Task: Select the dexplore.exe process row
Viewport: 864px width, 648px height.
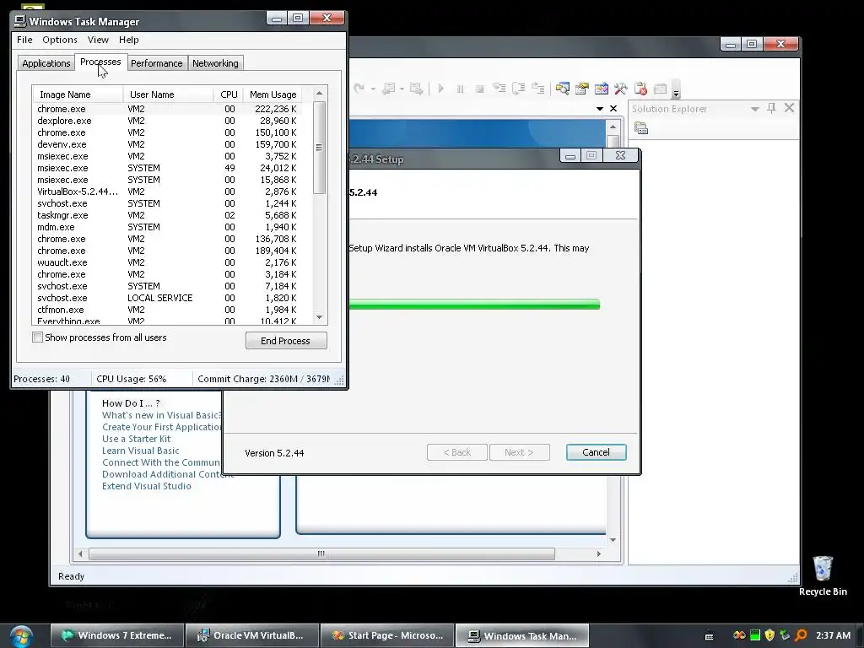Action: tap(167, 121)
